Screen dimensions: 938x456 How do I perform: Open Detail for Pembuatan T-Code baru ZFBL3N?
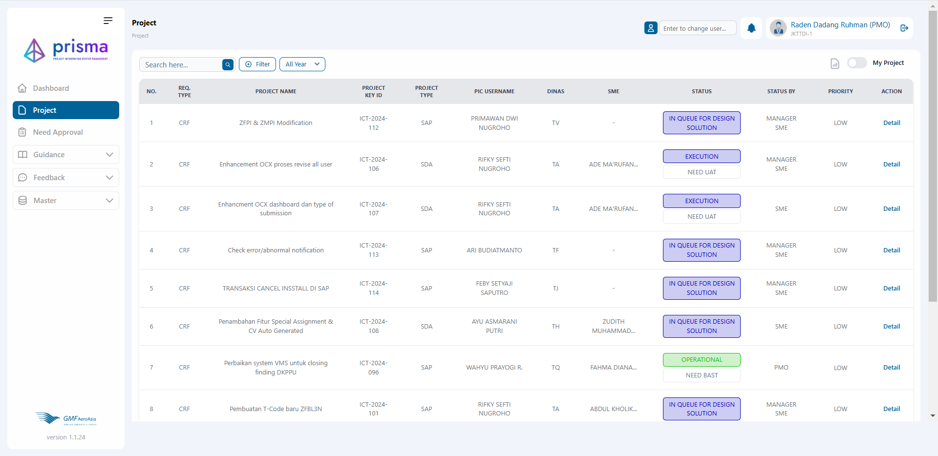click(x=892, y=409)
